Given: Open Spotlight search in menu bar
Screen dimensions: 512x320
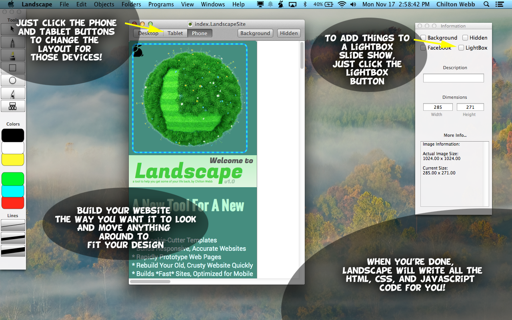Looking at the screenshot, I should [486, 4].
